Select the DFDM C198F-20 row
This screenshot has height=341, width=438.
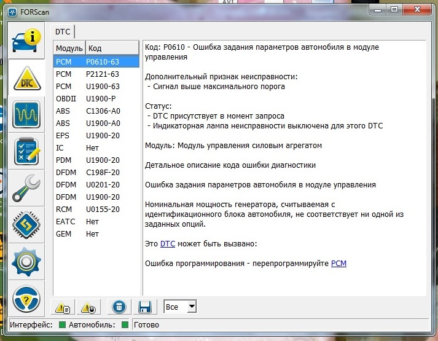click(96, 172)
